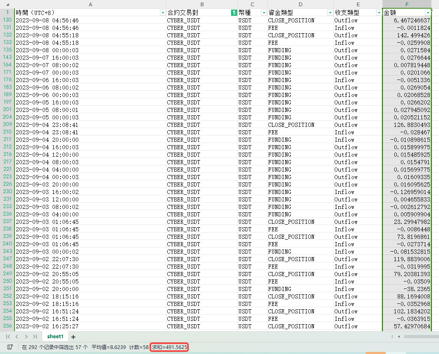Jump to the first sheet tab arrow

(8, 337)
